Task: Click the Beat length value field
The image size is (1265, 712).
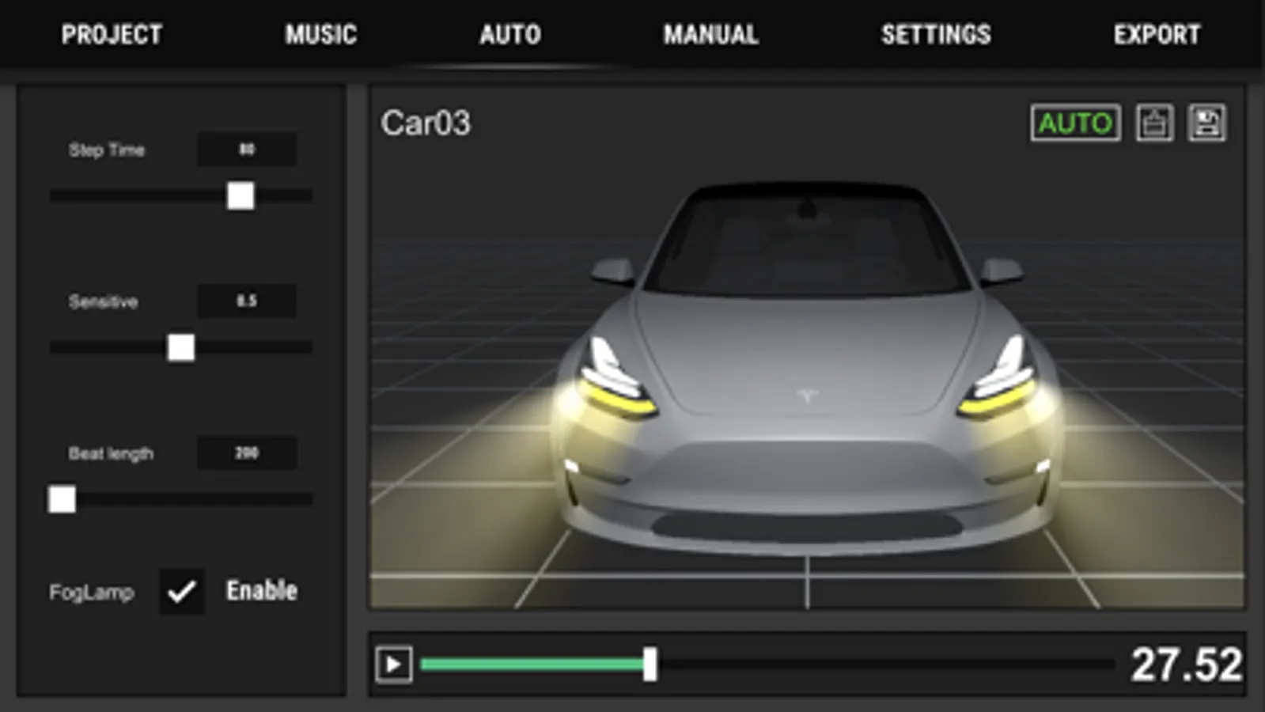Action: coord(247,453)
